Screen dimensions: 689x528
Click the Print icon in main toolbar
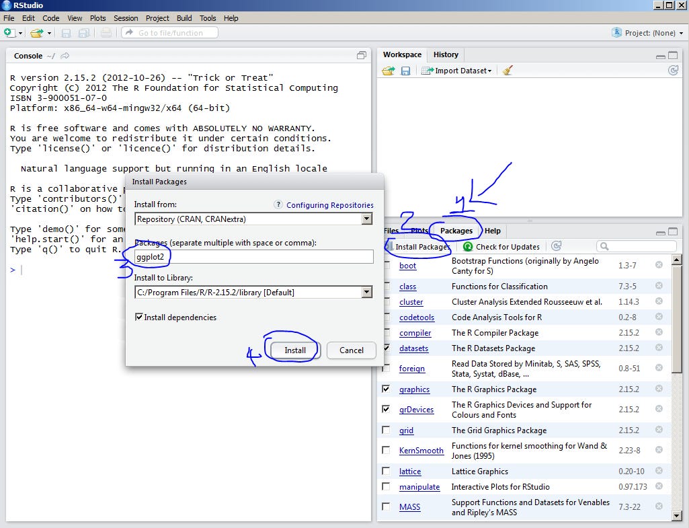tap(106, 33)
